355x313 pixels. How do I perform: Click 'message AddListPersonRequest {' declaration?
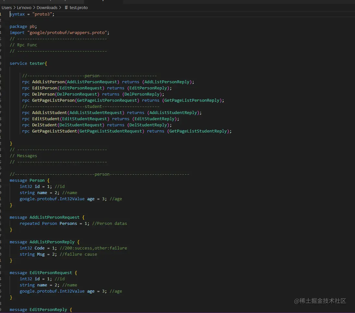tap(47, 217)
